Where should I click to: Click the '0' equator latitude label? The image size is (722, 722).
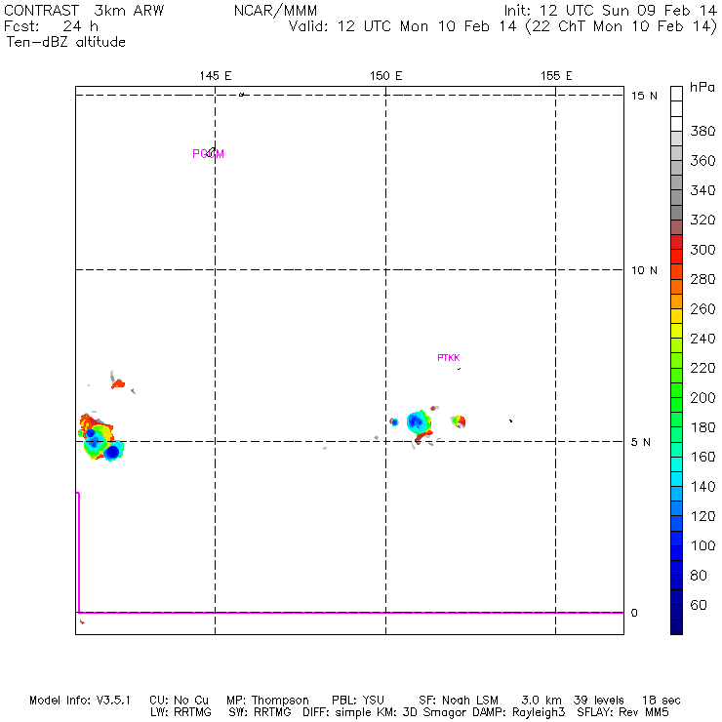[x=634, y=613]
